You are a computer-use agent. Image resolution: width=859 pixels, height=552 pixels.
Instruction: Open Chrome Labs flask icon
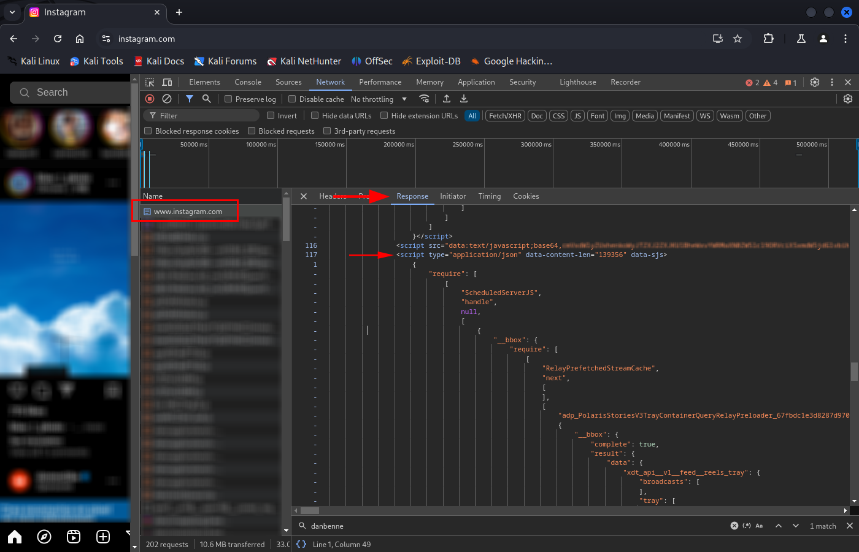pyautogui.click(x=801, y=39)
